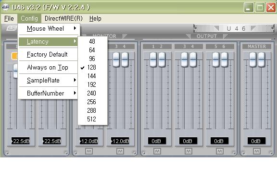The width and height of the screenshot is (277, 191).
Task: Set latency to 144 samples
Action: click(92, 76)
